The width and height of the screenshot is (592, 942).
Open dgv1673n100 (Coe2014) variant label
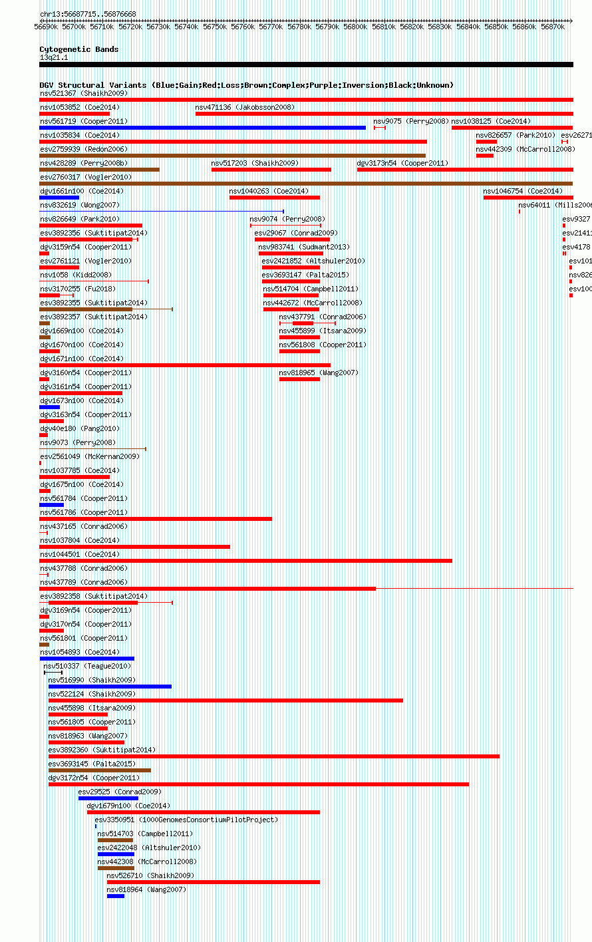pos(82,400)
